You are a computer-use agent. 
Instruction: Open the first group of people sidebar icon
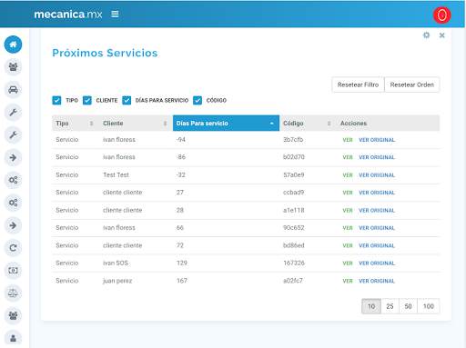13,67
